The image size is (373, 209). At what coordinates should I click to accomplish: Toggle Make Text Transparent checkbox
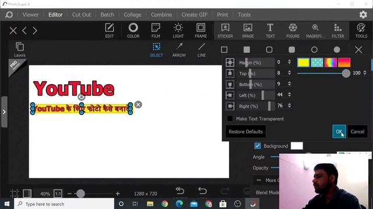click(230, 118)
